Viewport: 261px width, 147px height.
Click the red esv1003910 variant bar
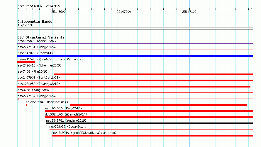tap(149, 111)
